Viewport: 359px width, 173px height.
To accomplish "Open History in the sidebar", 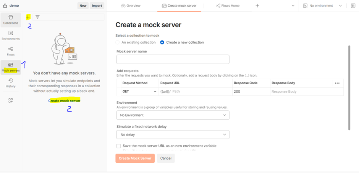I will coord(11,83).
